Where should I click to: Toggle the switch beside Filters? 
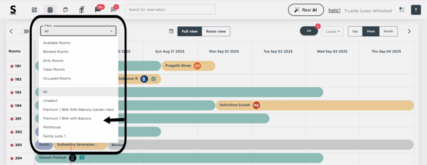click(24, 31)
